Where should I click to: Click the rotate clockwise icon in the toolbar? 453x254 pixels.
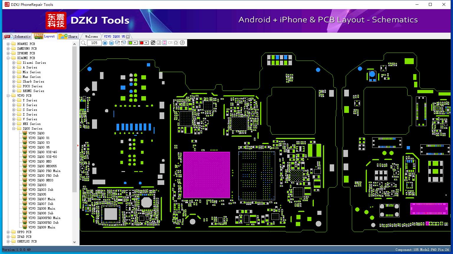coord(117,43)
